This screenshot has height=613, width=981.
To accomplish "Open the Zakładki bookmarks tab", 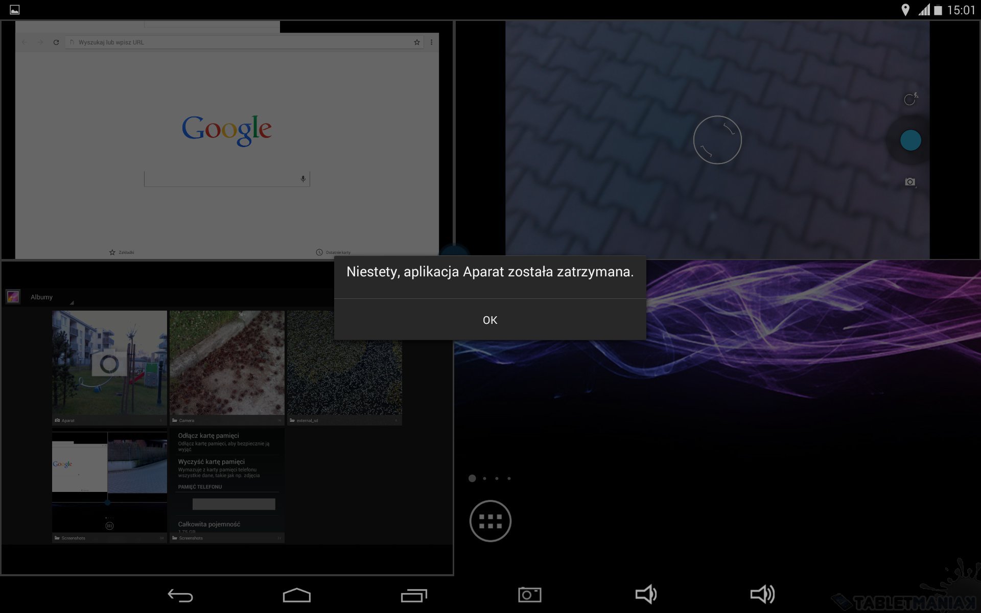I will tap(122, 252).
